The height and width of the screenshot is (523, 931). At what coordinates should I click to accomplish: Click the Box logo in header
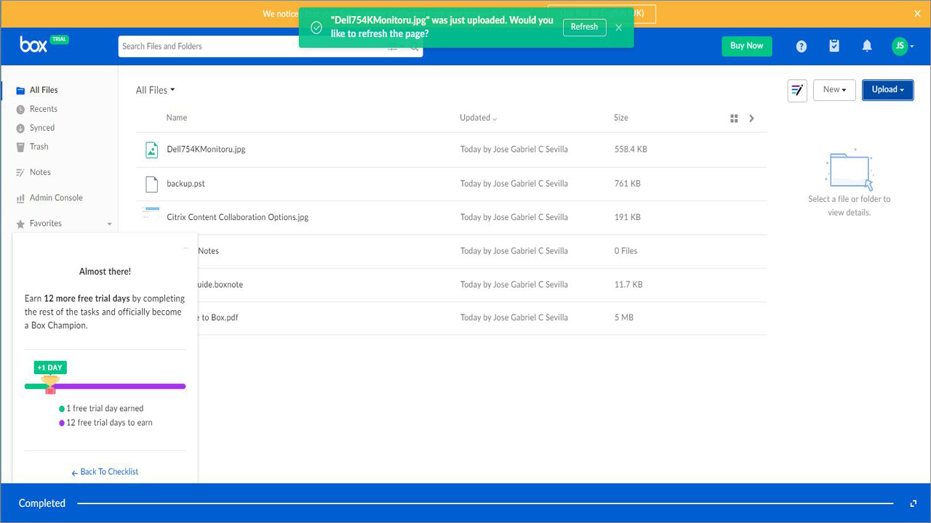click(33, 45)
